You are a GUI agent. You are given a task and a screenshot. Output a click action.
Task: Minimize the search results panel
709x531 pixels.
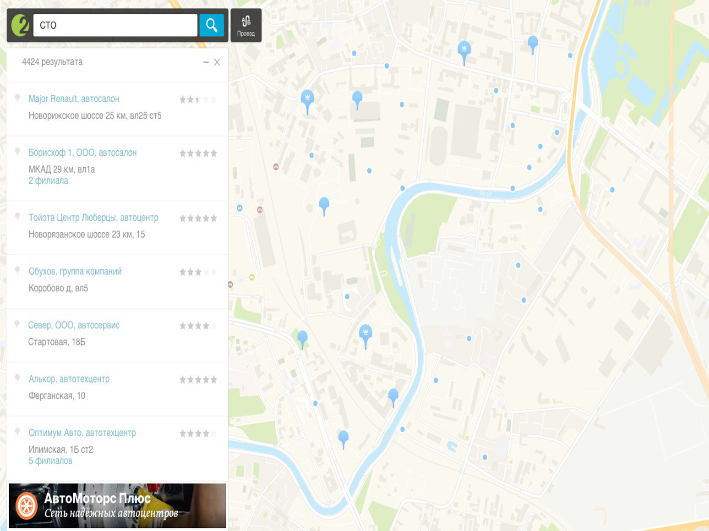tap(206, 62)
